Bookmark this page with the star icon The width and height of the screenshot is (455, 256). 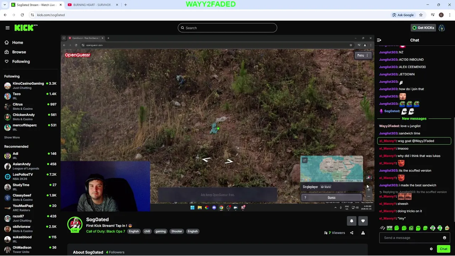[421, 15]
